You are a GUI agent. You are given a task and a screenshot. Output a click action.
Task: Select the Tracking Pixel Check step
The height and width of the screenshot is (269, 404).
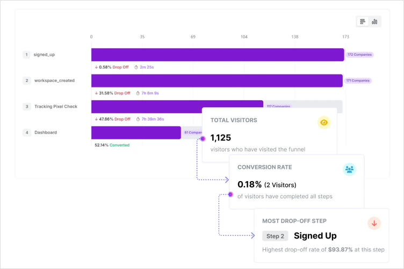click(56, 107)
